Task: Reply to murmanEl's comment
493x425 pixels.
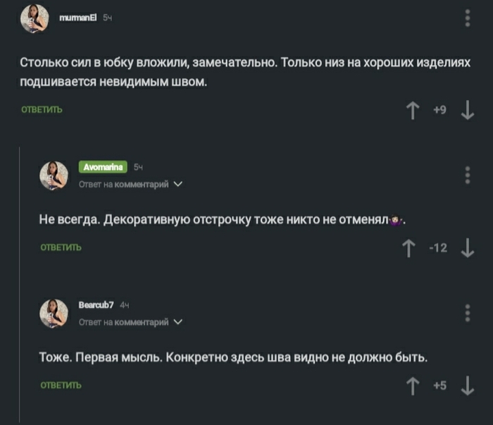Action: click(x=42, y=110)
